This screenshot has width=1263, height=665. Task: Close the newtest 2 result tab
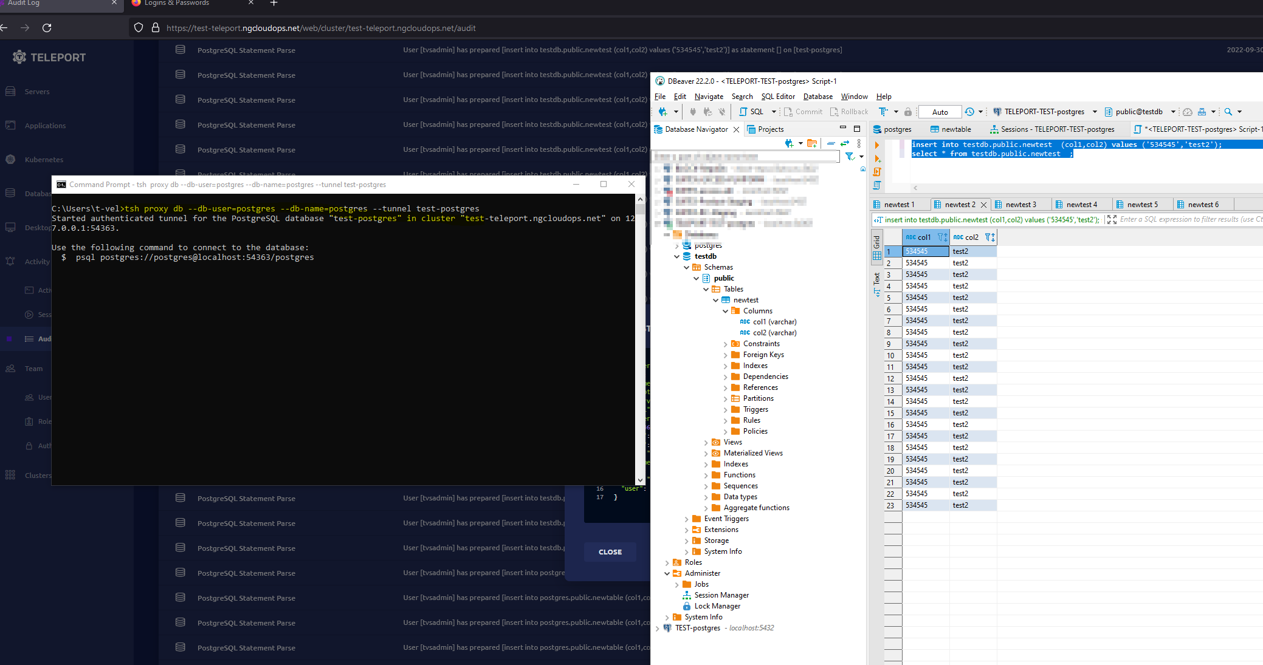click(x=984, y=205)
